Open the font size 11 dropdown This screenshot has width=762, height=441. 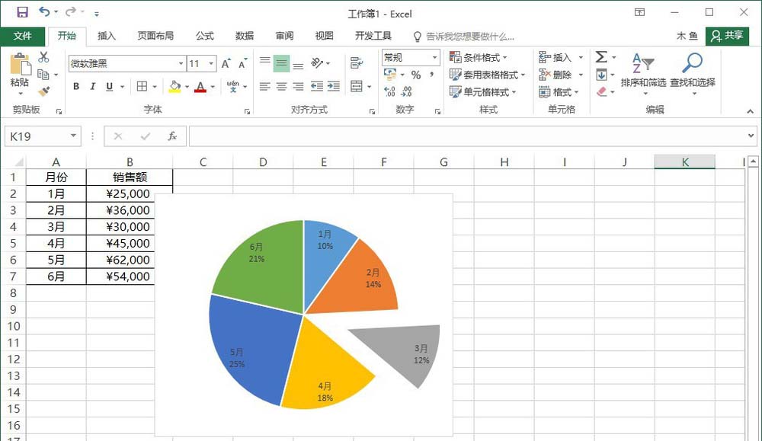(x=211, y=64)
